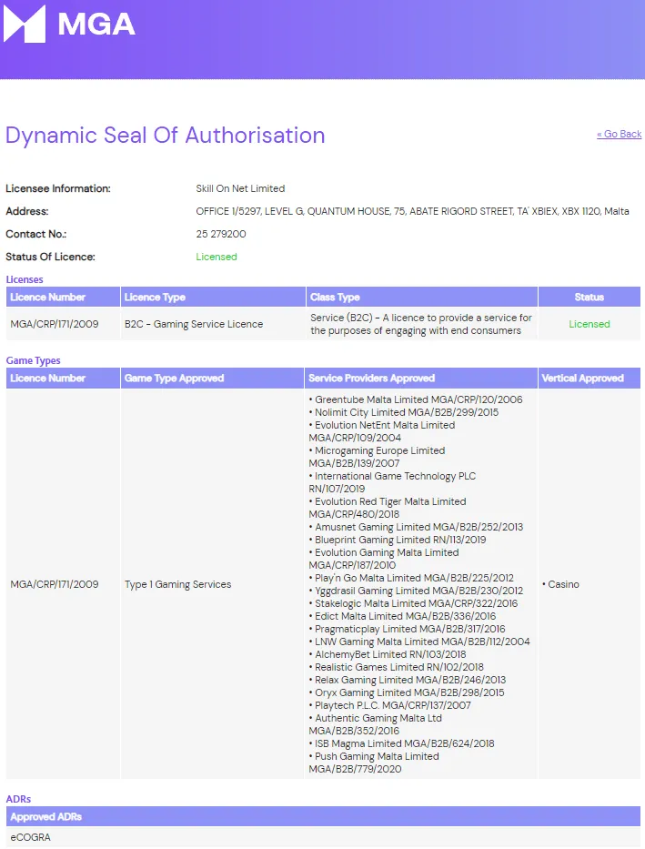This screenshot has height=849, width=645.
Task: Click the contact number 25 279200
Action: tap(221, 234)
